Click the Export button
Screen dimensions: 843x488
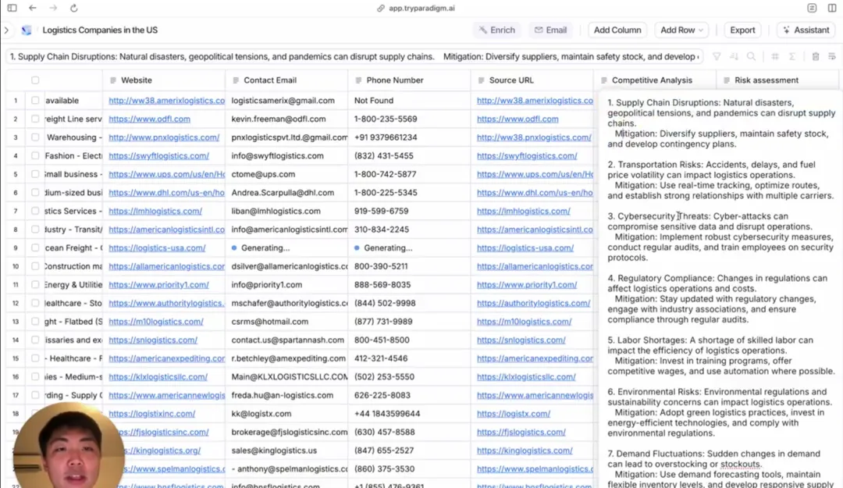pos(742,30)
